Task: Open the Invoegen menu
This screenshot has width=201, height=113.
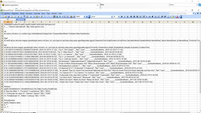Action: pos(29,13)
